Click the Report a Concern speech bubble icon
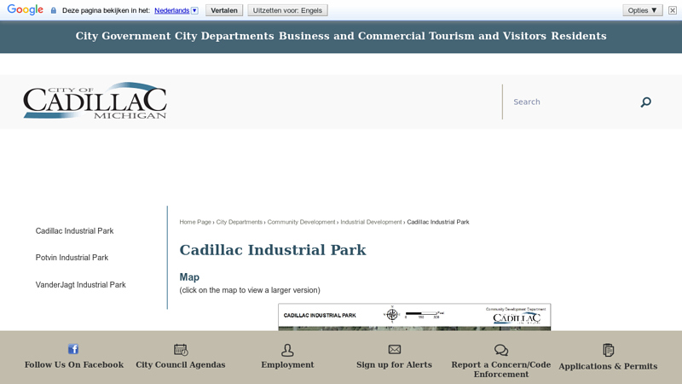Screen dimensions: 682x384 click(501, 350)
